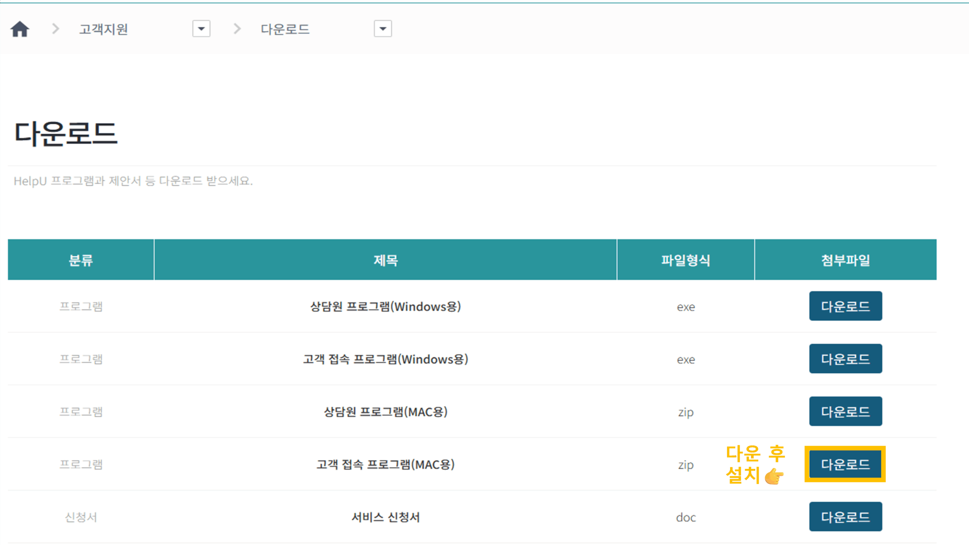Click the 고객 접속 프로그램(Windows용) title
Viewport: 969px width, 545px height.
[385, 359]
